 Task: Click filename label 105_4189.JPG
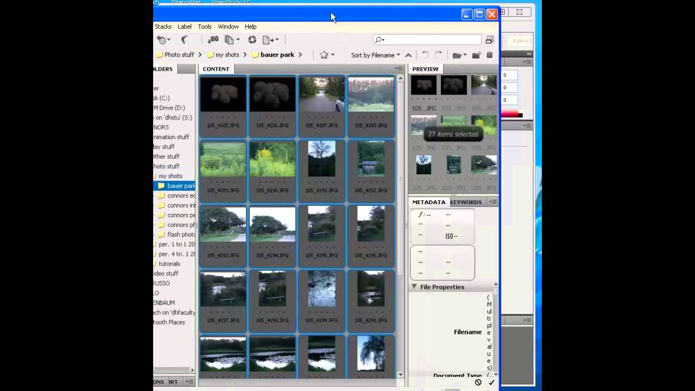click(223, 191)
